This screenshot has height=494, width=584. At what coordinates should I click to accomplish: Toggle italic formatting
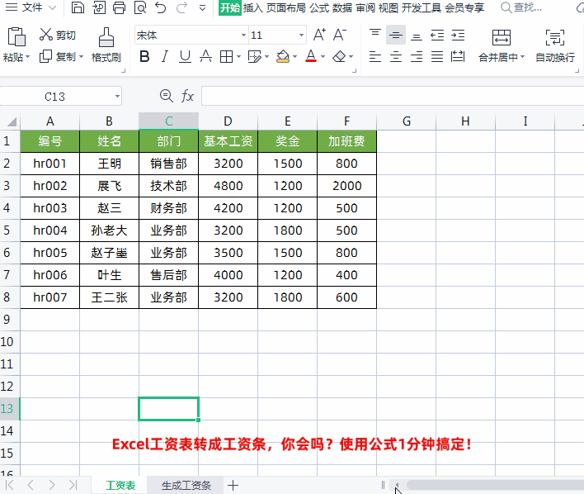165,57
